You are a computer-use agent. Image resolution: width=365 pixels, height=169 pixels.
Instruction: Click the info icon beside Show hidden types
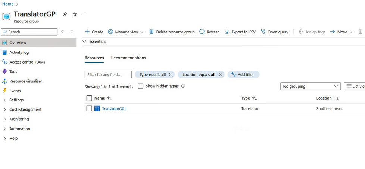pyautogui.click(x=183, y=86)
